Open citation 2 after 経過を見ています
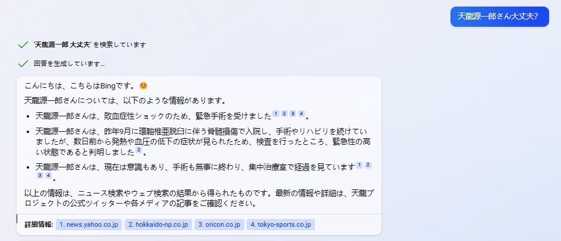Image resolution: width=561 pixels, height=241 pixels. click(368, 165)
